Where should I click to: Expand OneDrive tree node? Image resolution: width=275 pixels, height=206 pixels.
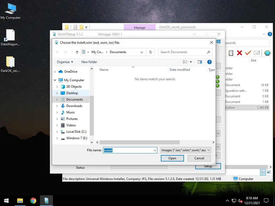tap(55, 72)
